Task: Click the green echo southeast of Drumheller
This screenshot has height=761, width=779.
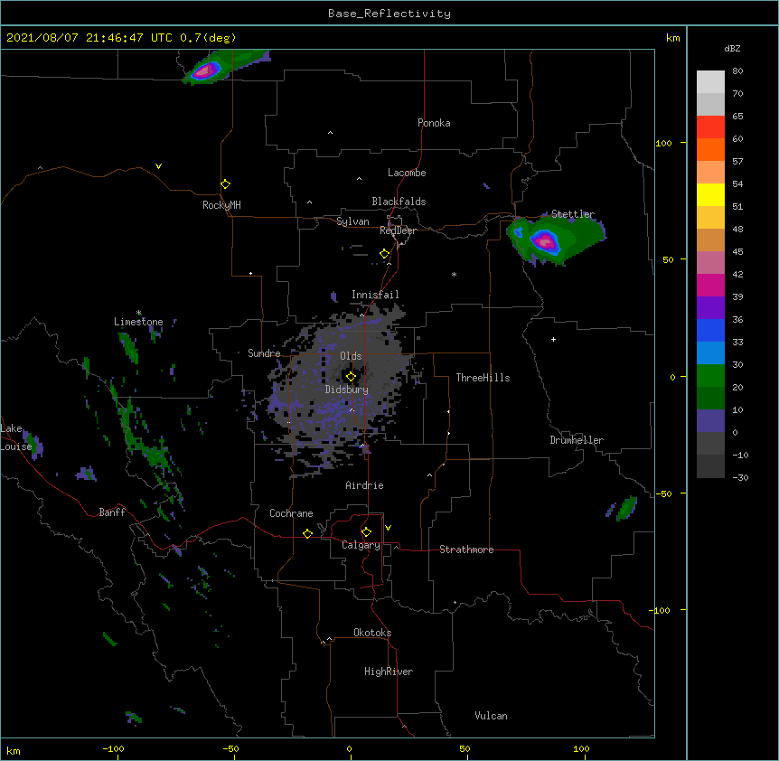Action: (x=626, y=509)
